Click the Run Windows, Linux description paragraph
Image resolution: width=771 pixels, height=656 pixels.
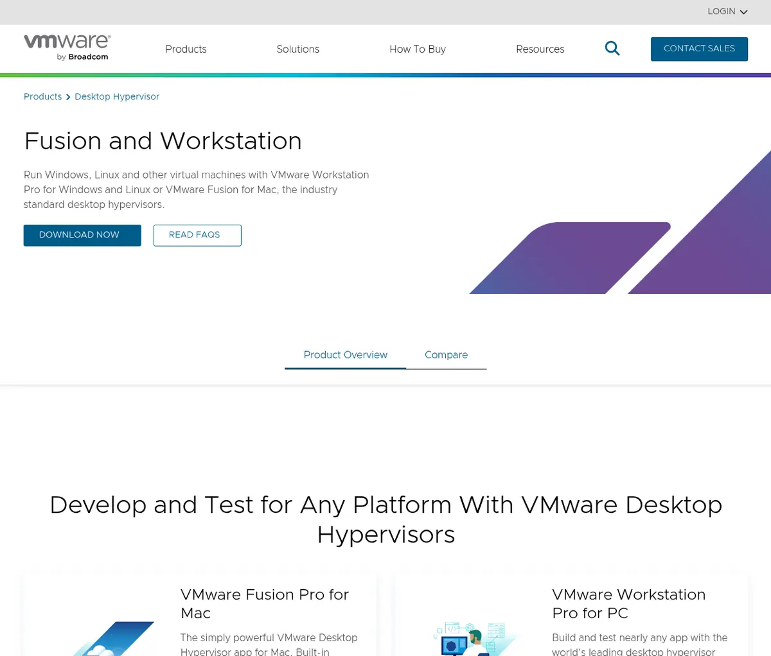point(196,189)
